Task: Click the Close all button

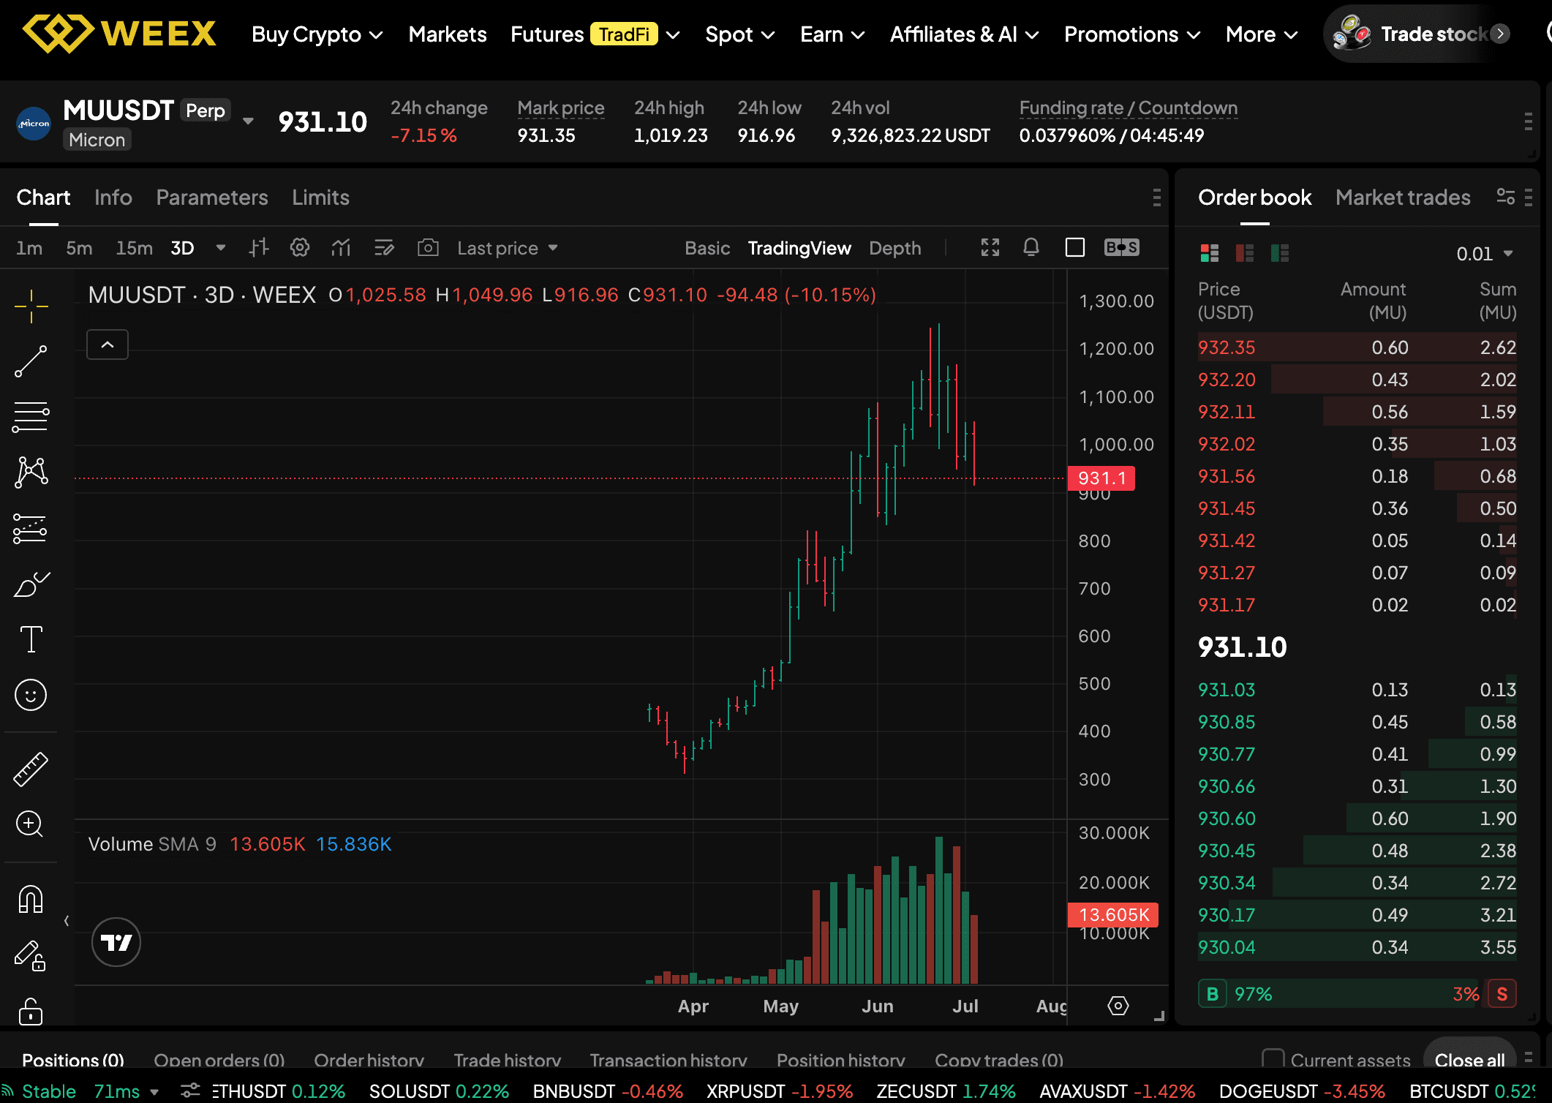Action: coord(1470,1060)
